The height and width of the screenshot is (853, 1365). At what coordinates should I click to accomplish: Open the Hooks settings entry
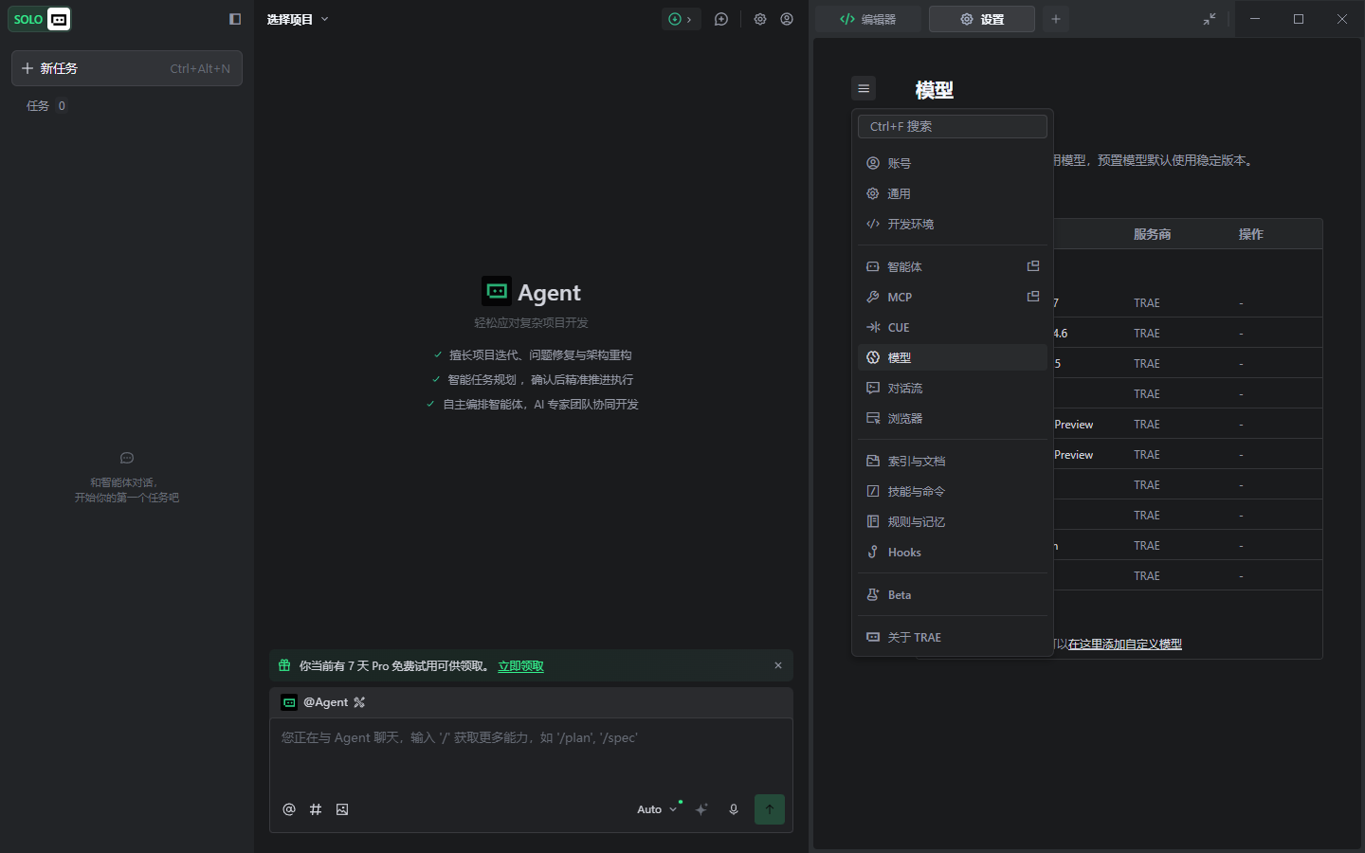click(x=953, y=552)
